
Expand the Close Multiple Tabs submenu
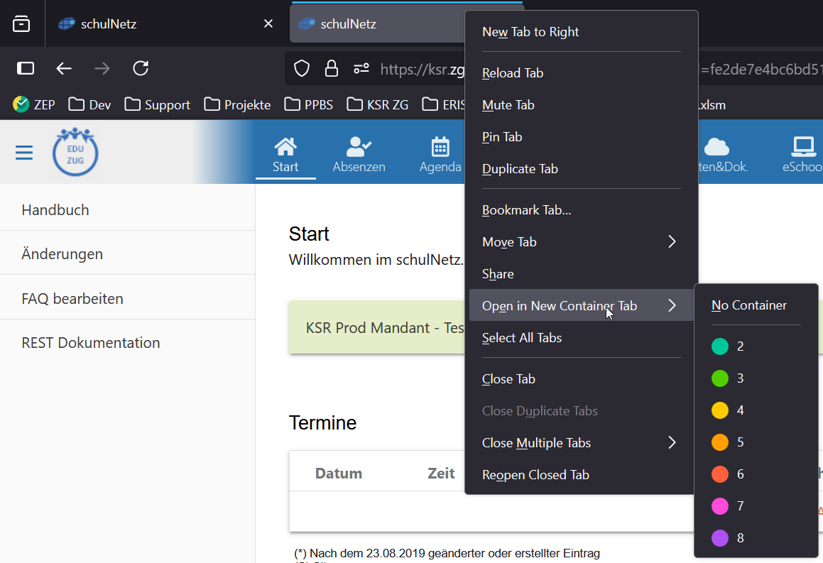(x=582, y=443)
